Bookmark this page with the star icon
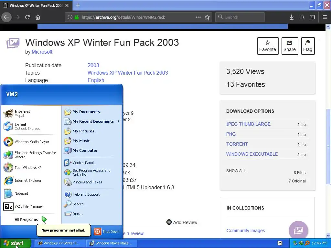This screenshot has height=248, width=331. 207,17
